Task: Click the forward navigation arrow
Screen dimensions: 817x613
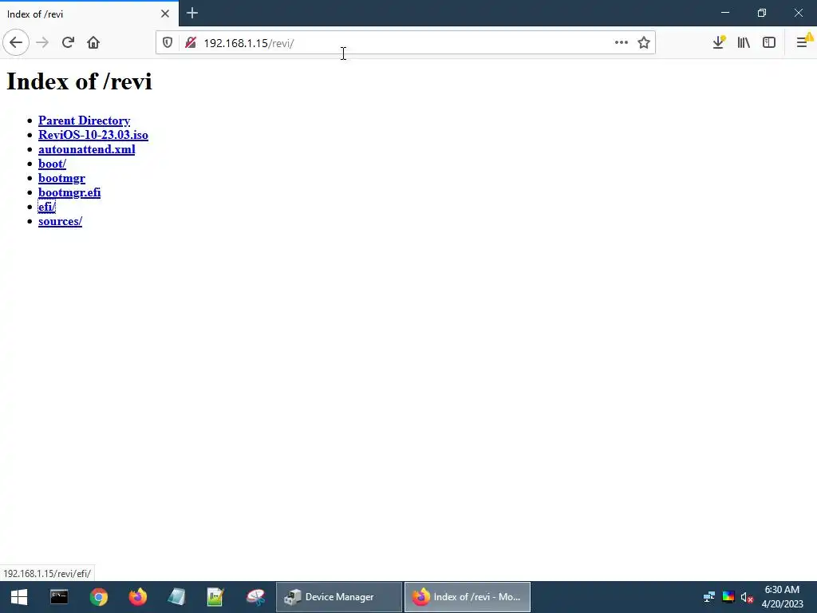Action: [42, 43]
